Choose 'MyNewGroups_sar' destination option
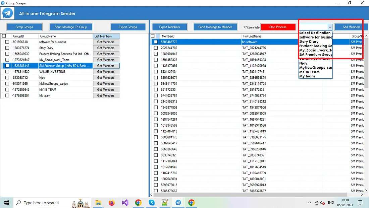This screenshot has width=369, height=208. 316,67
